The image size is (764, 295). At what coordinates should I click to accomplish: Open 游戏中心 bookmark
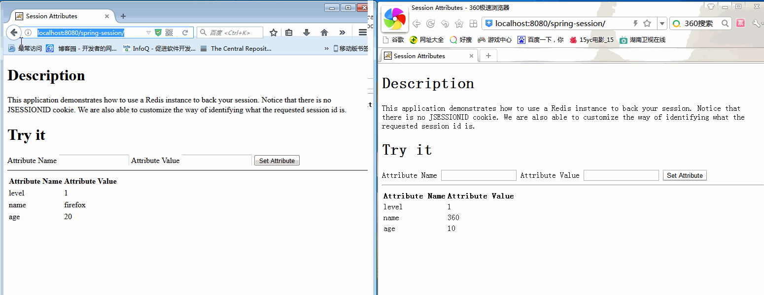pos(494,40)
